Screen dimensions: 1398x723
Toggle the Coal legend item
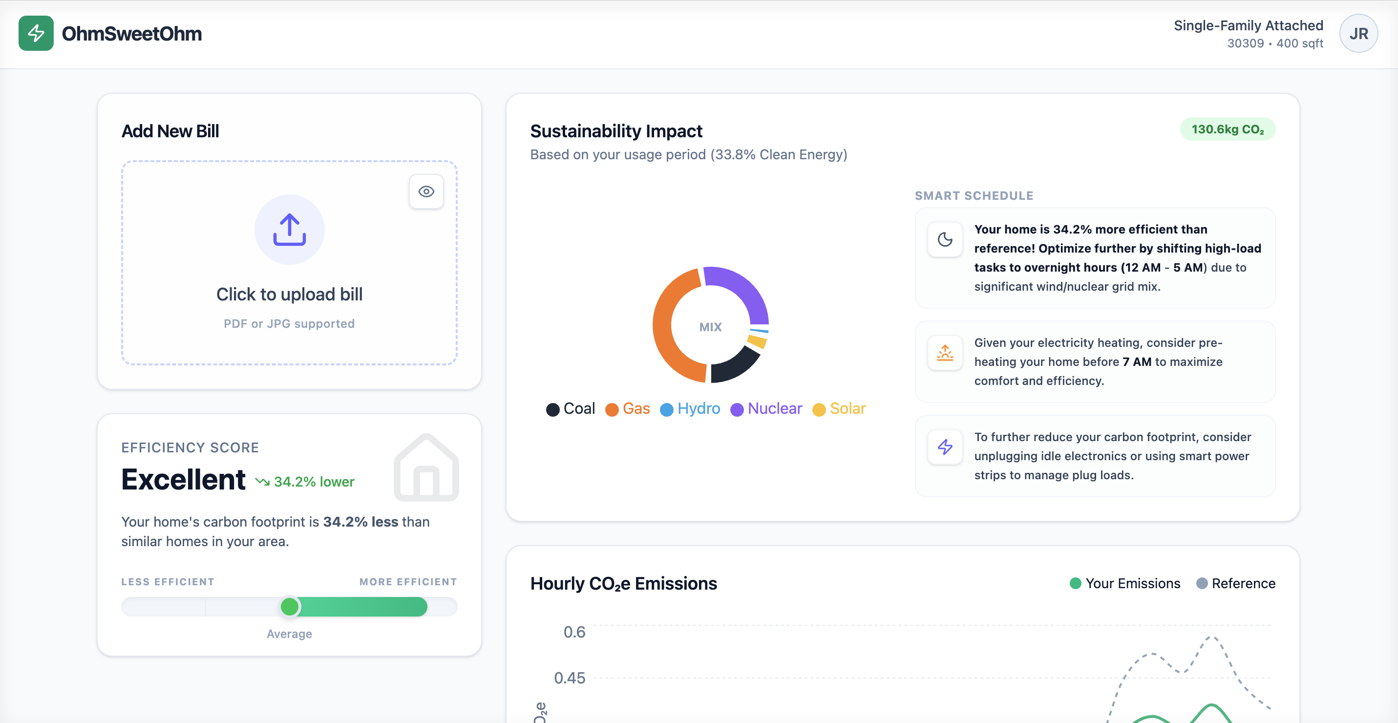coord(571,409)
